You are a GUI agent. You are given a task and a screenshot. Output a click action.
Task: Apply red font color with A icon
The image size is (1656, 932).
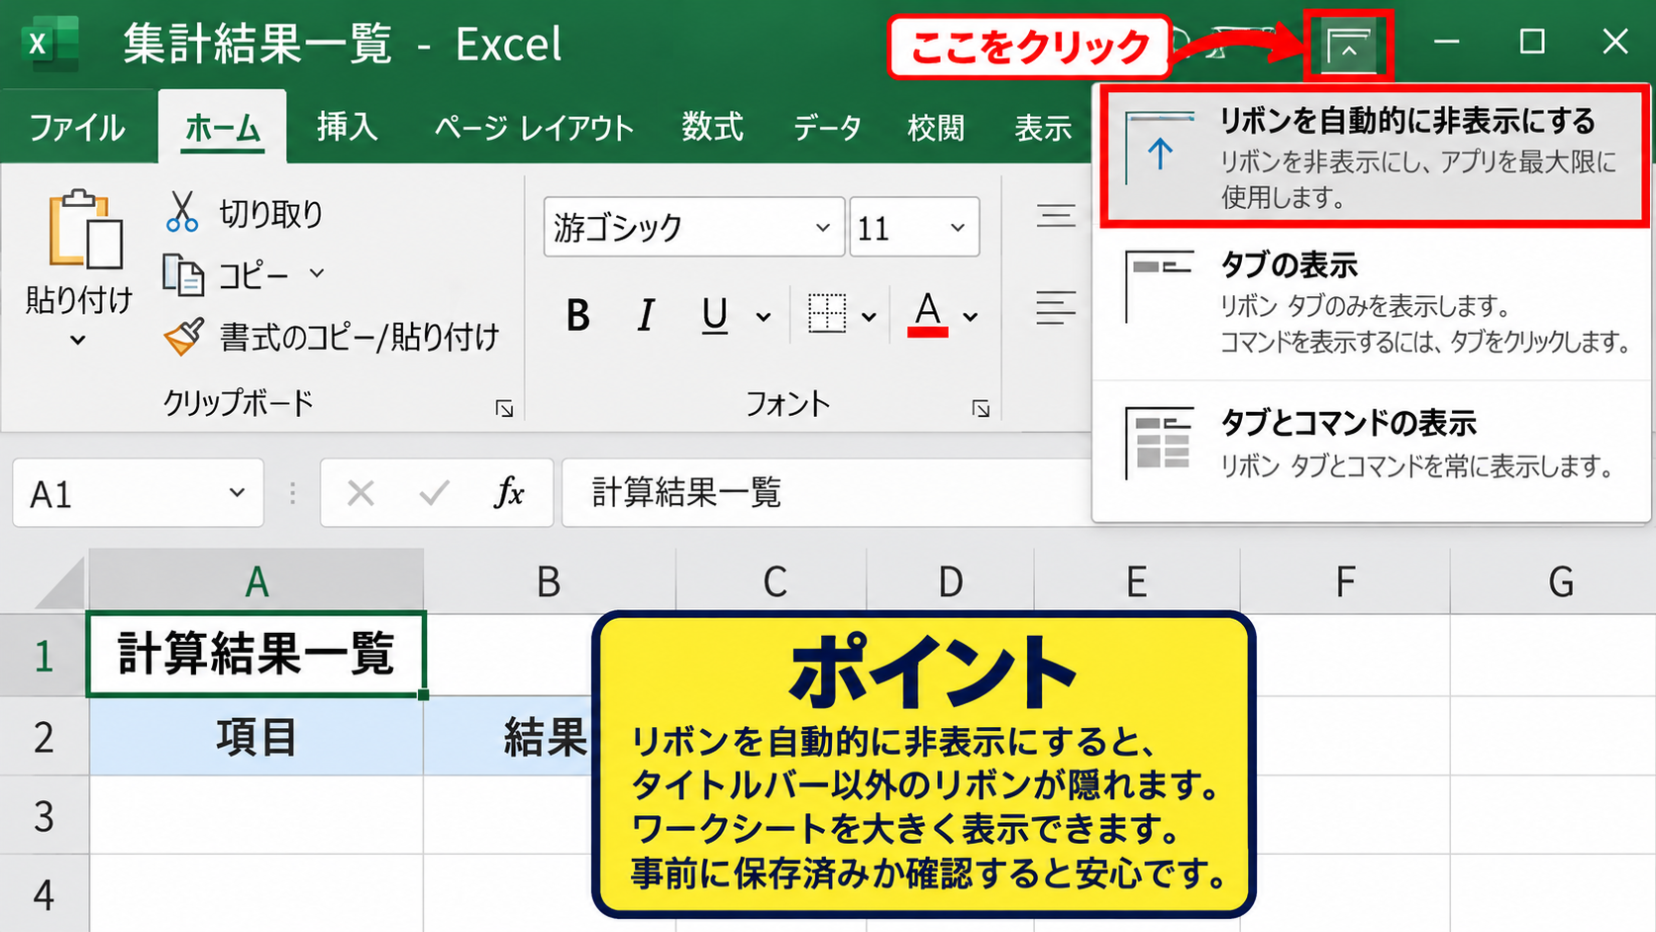[x=928, y=315]
